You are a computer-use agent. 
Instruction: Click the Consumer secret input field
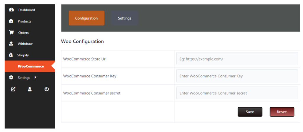(x=237, y=93)
